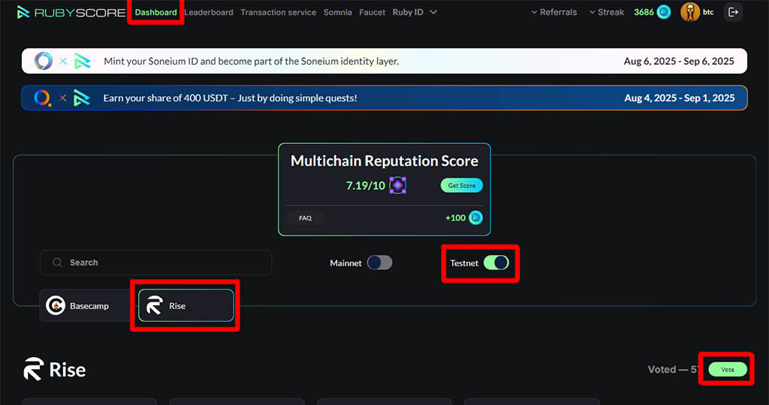Open the FAQ button
The height and width of the screenshot is (405, 769).
(x=305, y=218)
